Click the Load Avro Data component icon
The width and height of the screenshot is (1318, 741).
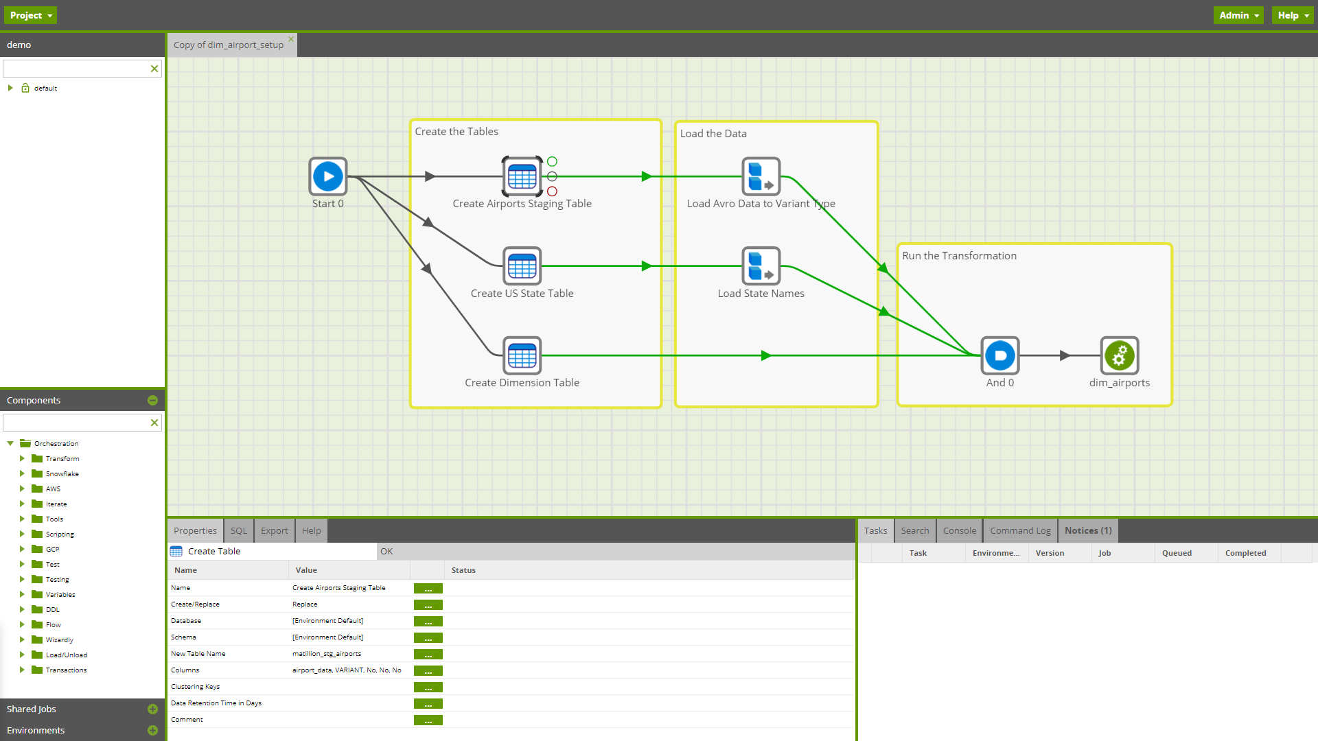761,177
